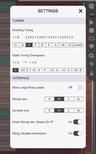Select B guzheng tuning key
This screenshot has height=154, width=96.
pos(42,45)
